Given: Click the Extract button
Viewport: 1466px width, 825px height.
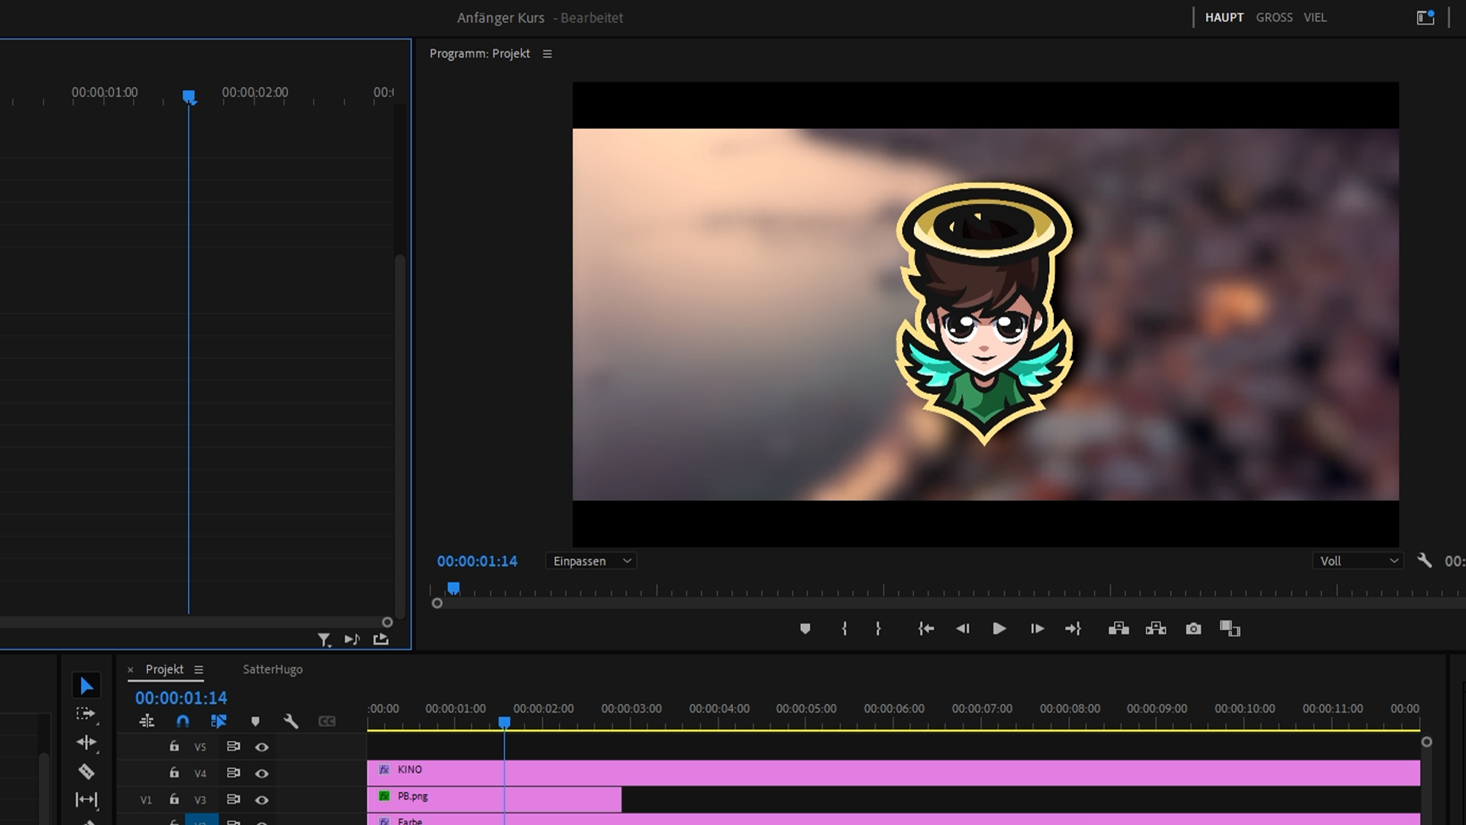Looking at the screenshot, I should [x=1156, y=629].
